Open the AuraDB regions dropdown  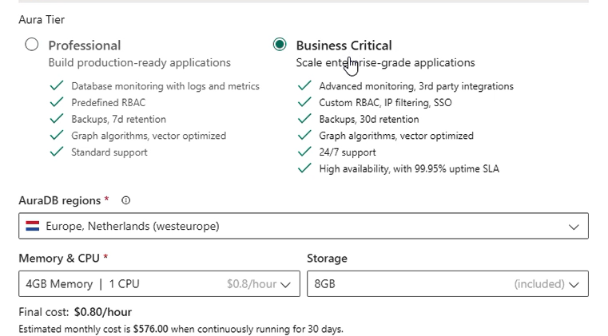(x=304, y=226)
